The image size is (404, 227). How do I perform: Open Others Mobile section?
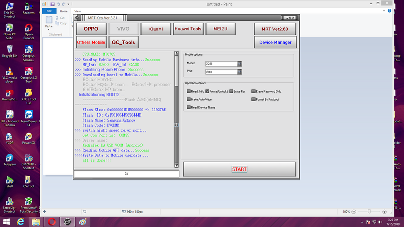click(91, 42)
